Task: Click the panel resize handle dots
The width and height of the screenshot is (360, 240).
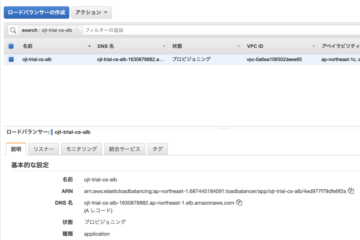Action: [x=224, y=129]
